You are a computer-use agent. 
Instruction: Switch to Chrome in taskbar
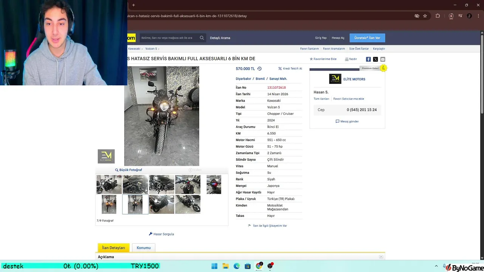259,266
